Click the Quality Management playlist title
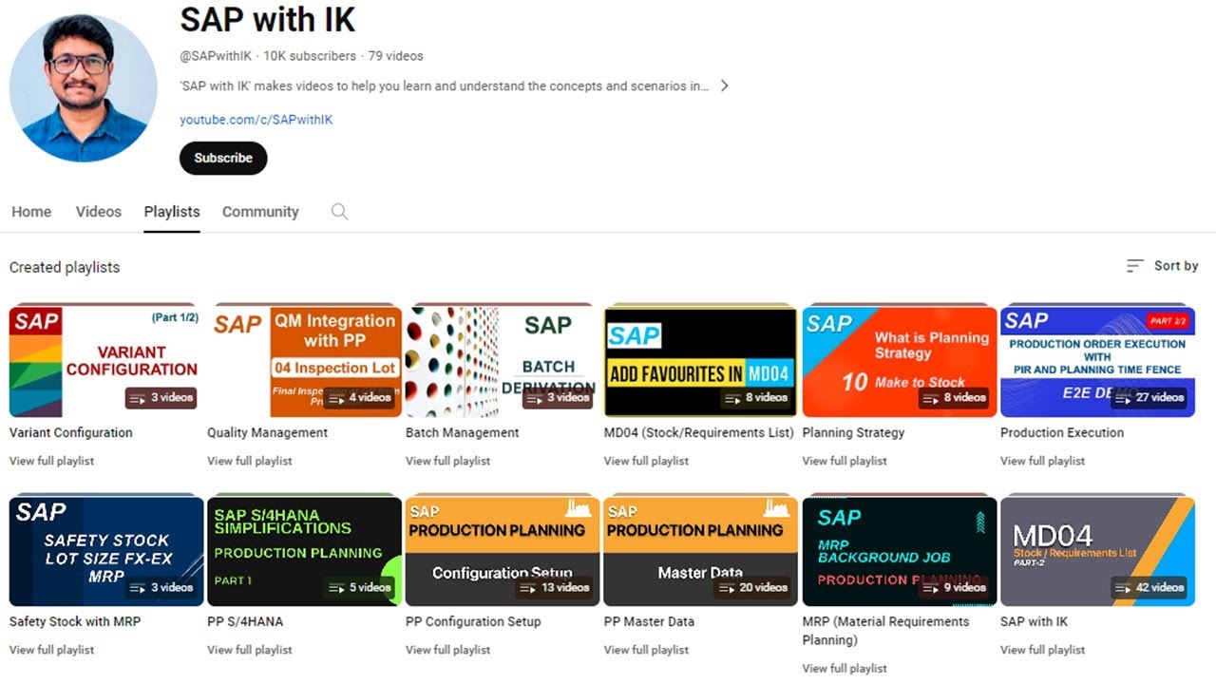Viewport: 1216px width, 684px height. point(267,432)
